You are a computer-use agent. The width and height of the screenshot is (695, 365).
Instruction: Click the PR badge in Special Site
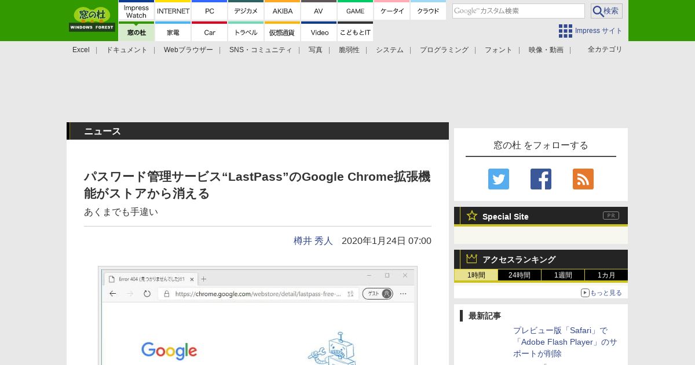[611, 216]
